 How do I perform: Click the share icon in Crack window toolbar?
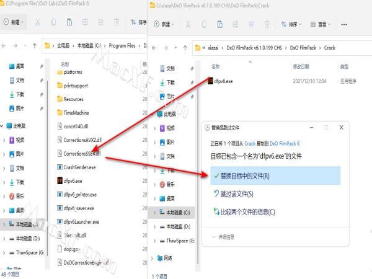click(x=251, y=24)
